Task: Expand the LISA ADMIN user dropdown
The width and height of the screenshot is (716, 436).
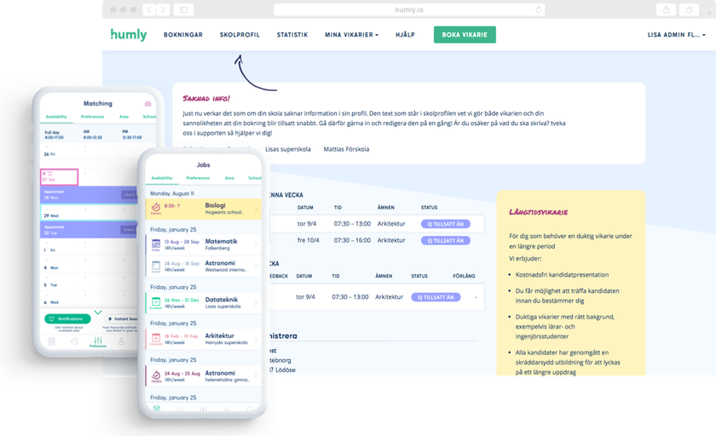Action: (676, 35)
